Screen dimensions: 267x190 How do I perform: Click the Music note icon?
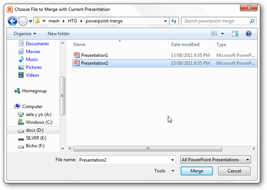[21, 59]
